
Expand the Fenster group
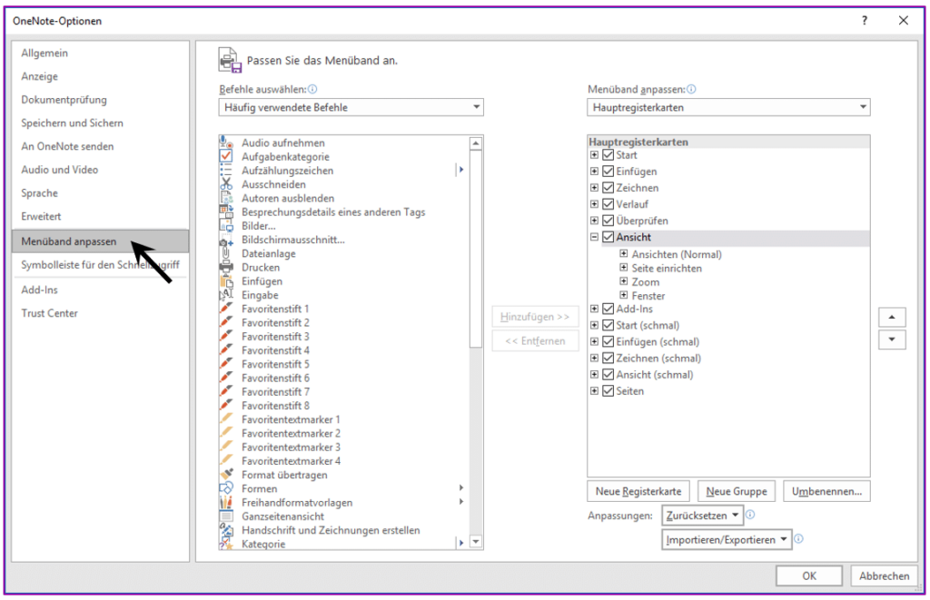click(x=623, y=295)
